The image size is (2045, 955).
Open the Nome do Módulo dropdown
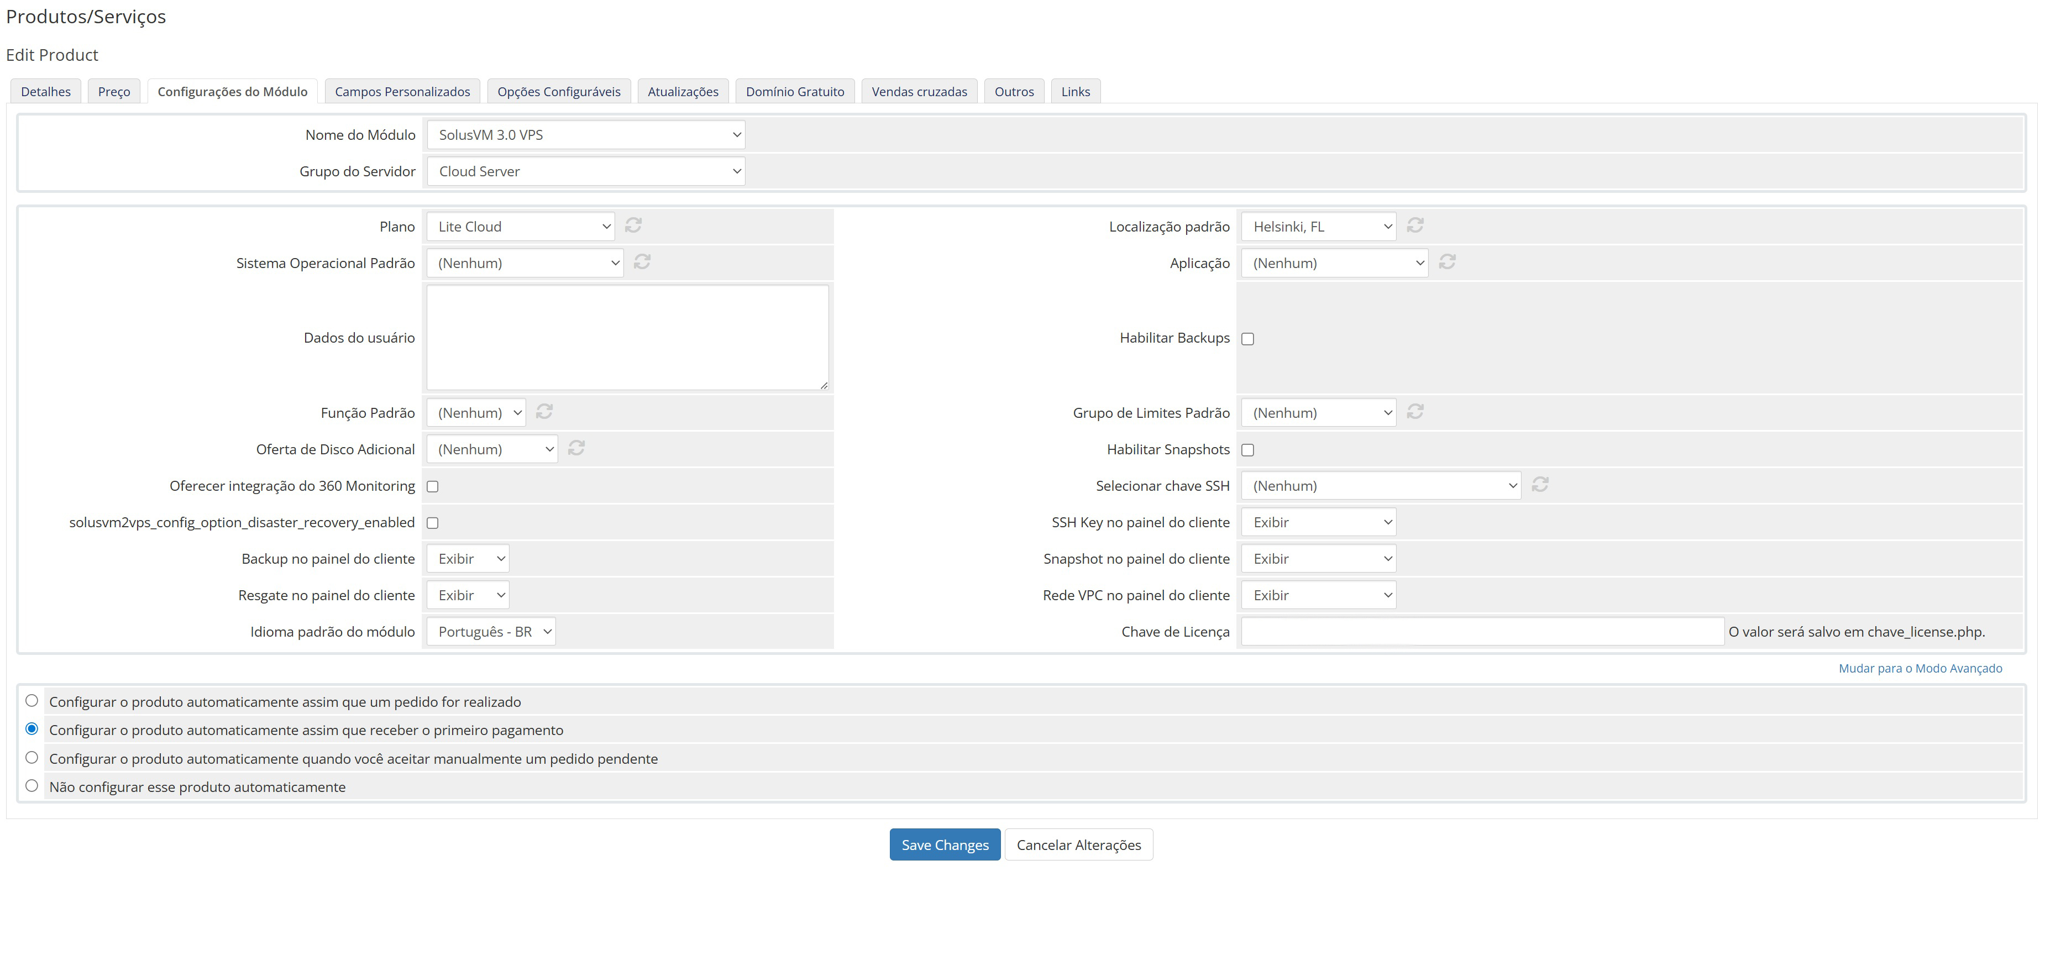pyautogui.click(x=586, y=135)
